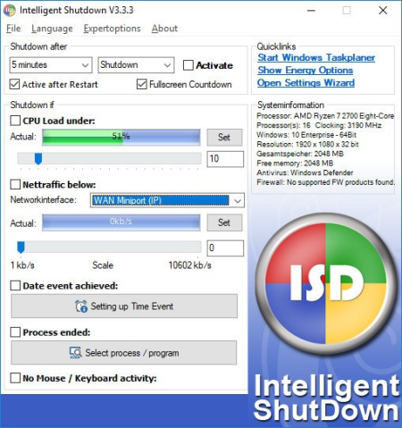Tick the Activate checkbox
402x428 pixels.
tap(188, 65)
